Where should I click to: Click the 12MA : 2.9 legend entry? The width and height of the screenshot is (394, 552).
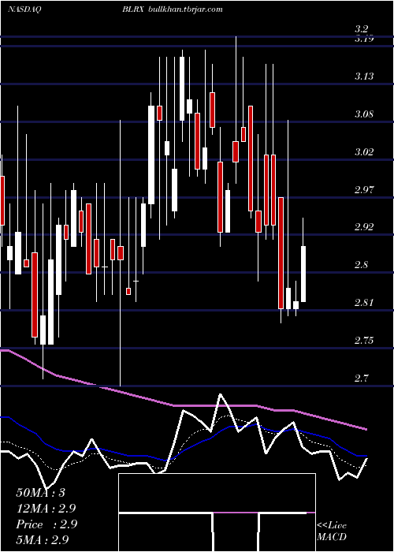(46, 509)
